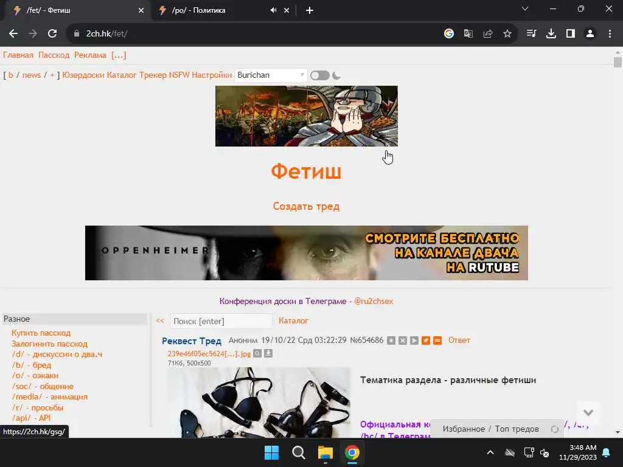Collapse the sidebar with << link

coord(160,321)
